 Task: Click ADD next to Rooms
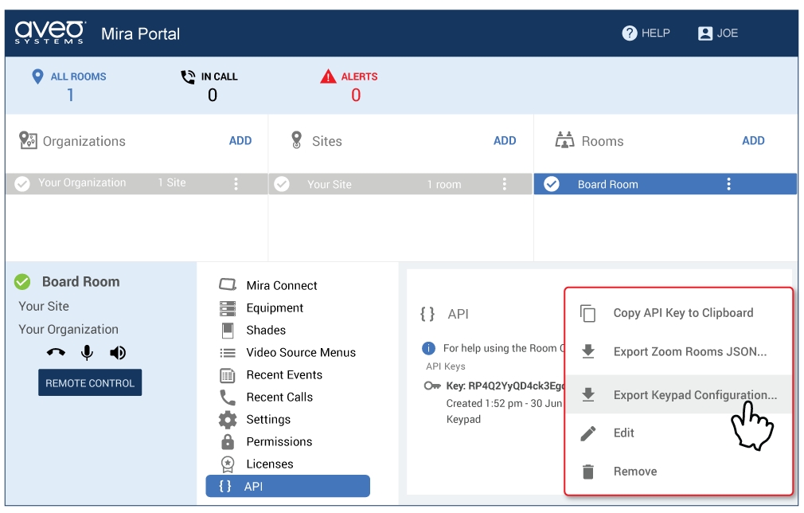[x=752, y=141]
